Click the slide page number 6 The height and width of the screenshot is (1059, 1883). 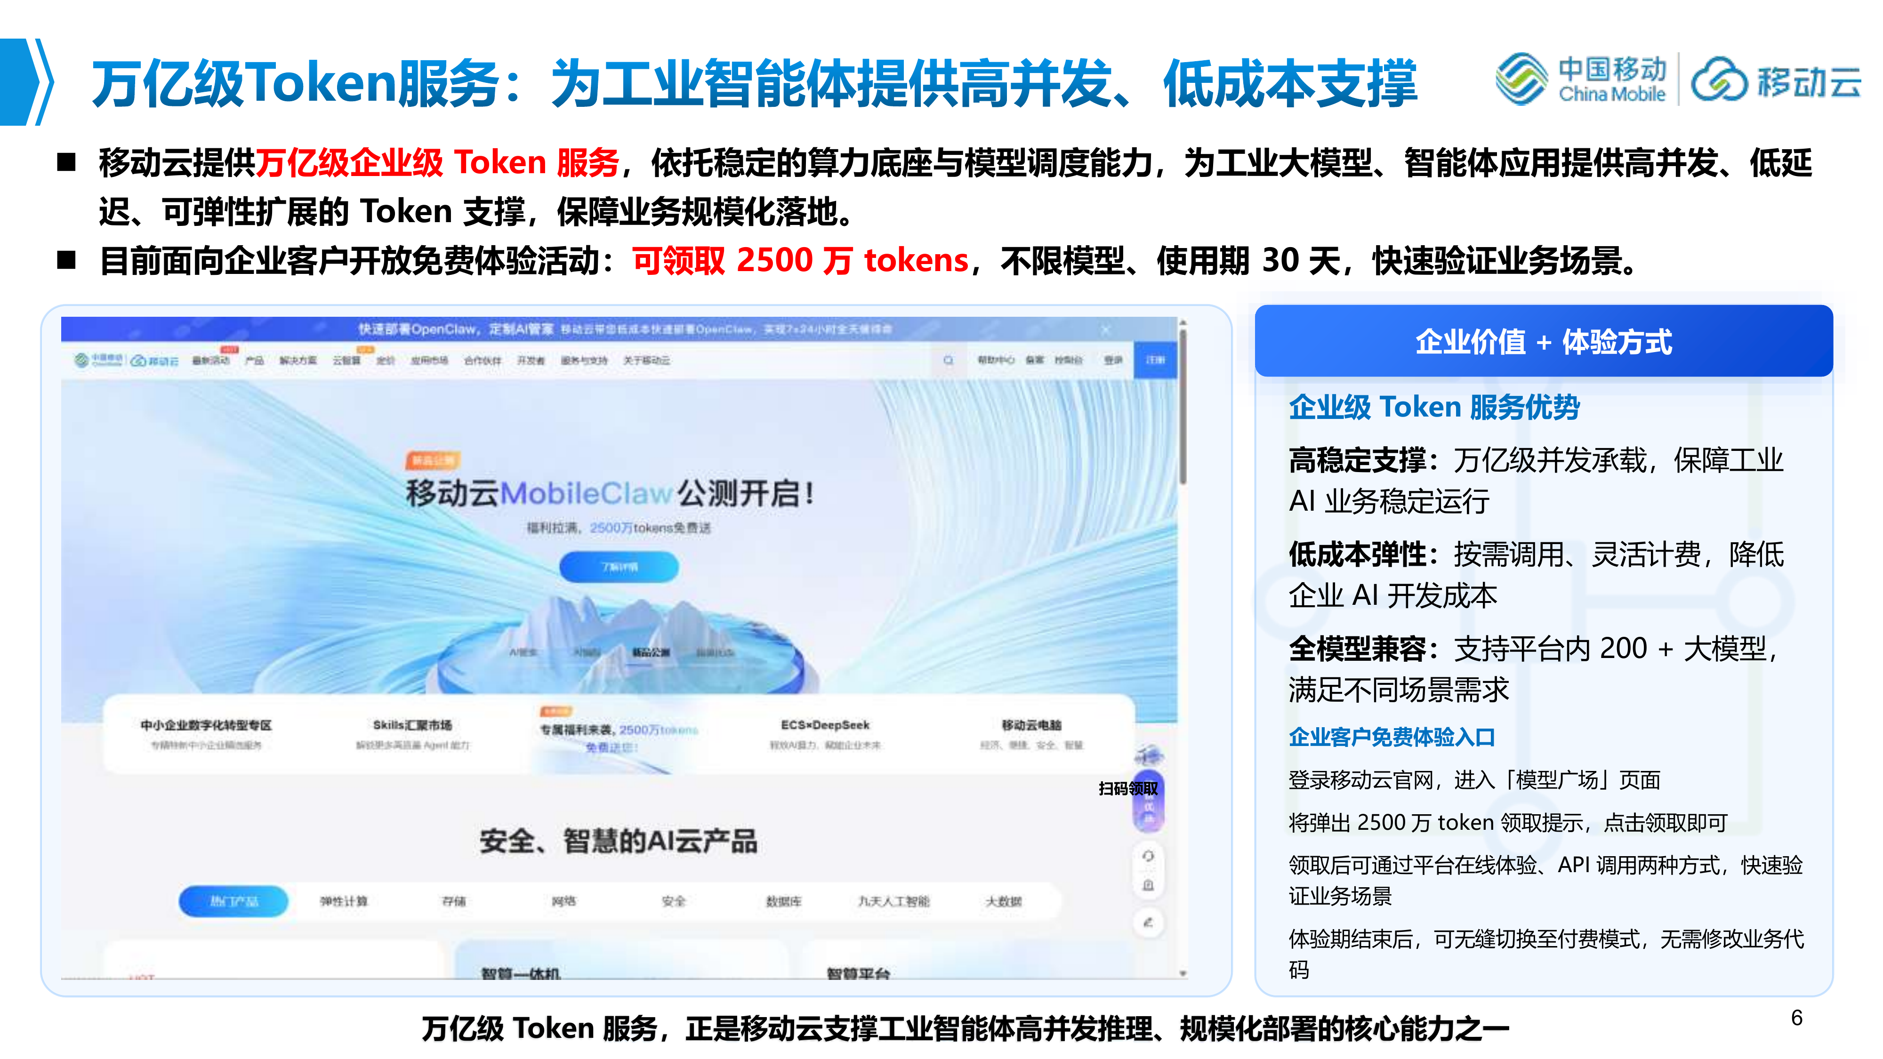[1797, 1017]
